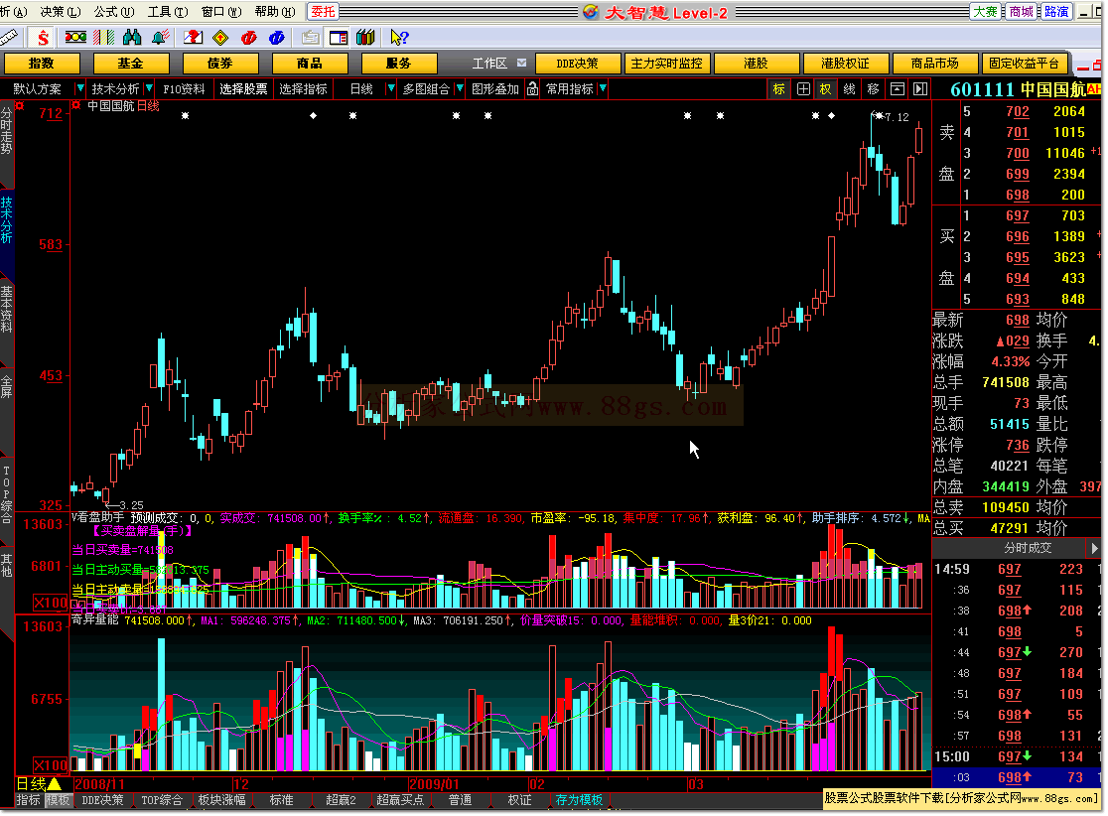Click the alarm bell alert icon
Screen dimensions: 1108x816
point(161,38)
